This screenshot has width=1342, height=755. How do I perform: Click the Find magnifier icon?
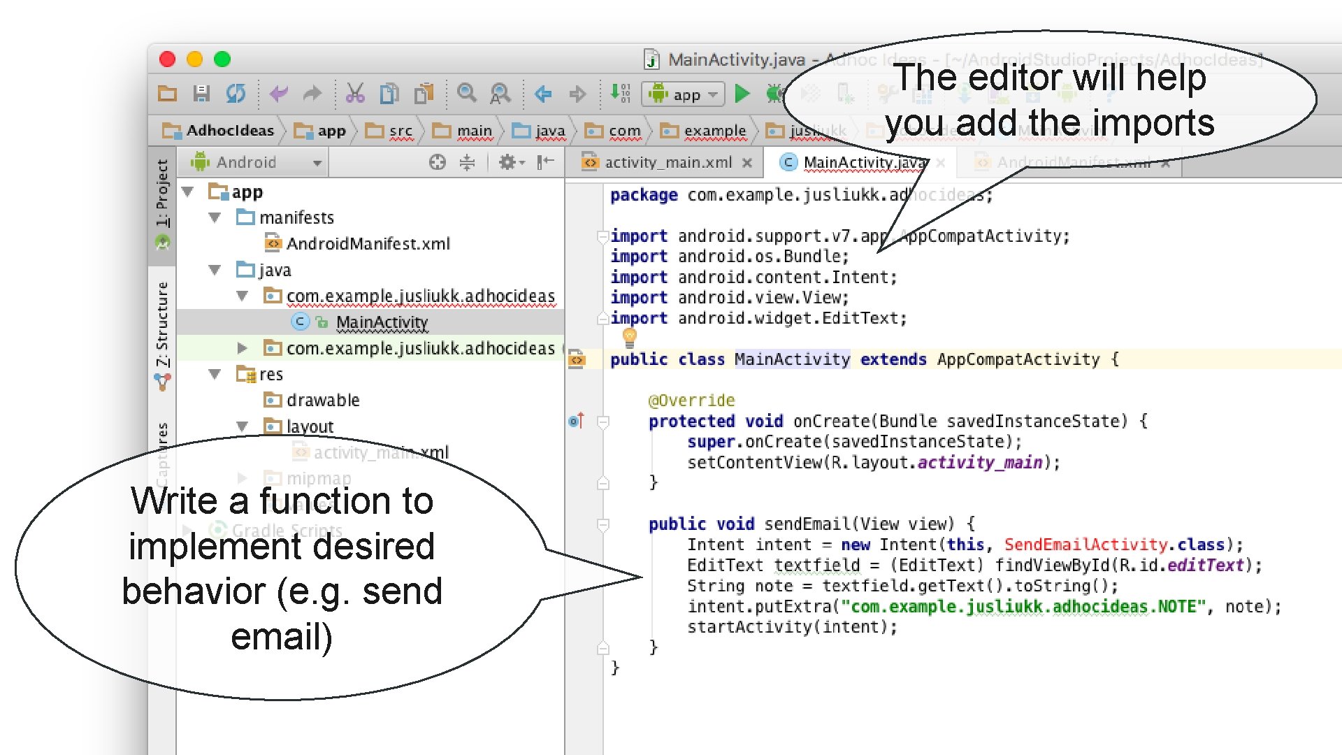click(x=466, y=93)
